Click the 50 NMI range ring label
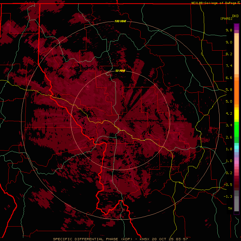 pos(120,71)
